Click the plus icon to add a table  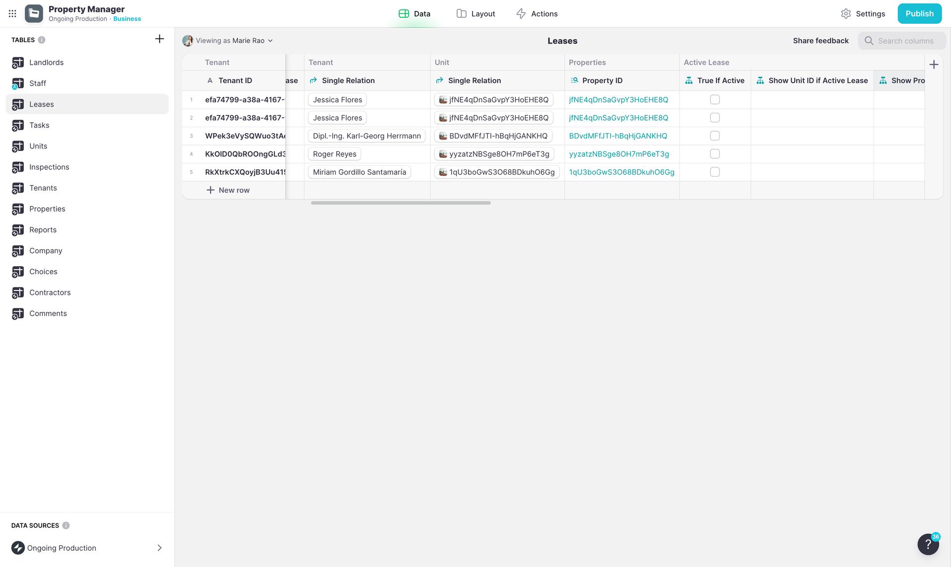[x=159, y=39]
